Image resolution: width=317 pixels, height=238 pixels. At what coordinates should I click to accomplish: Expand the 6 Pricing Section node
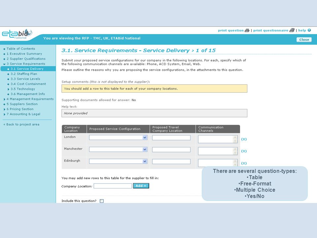pyautogui.click(x=4, y=109)
